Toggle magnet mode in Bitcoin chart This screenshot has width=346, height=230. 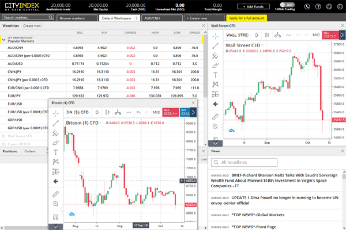(x=56, y=217)
